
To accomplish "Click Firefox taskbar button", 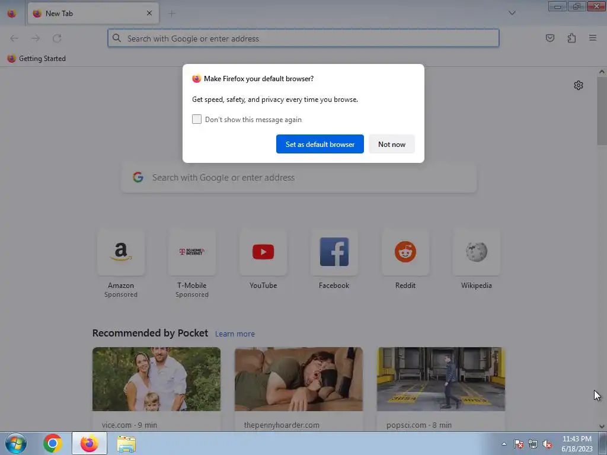I will coord(90,443).
